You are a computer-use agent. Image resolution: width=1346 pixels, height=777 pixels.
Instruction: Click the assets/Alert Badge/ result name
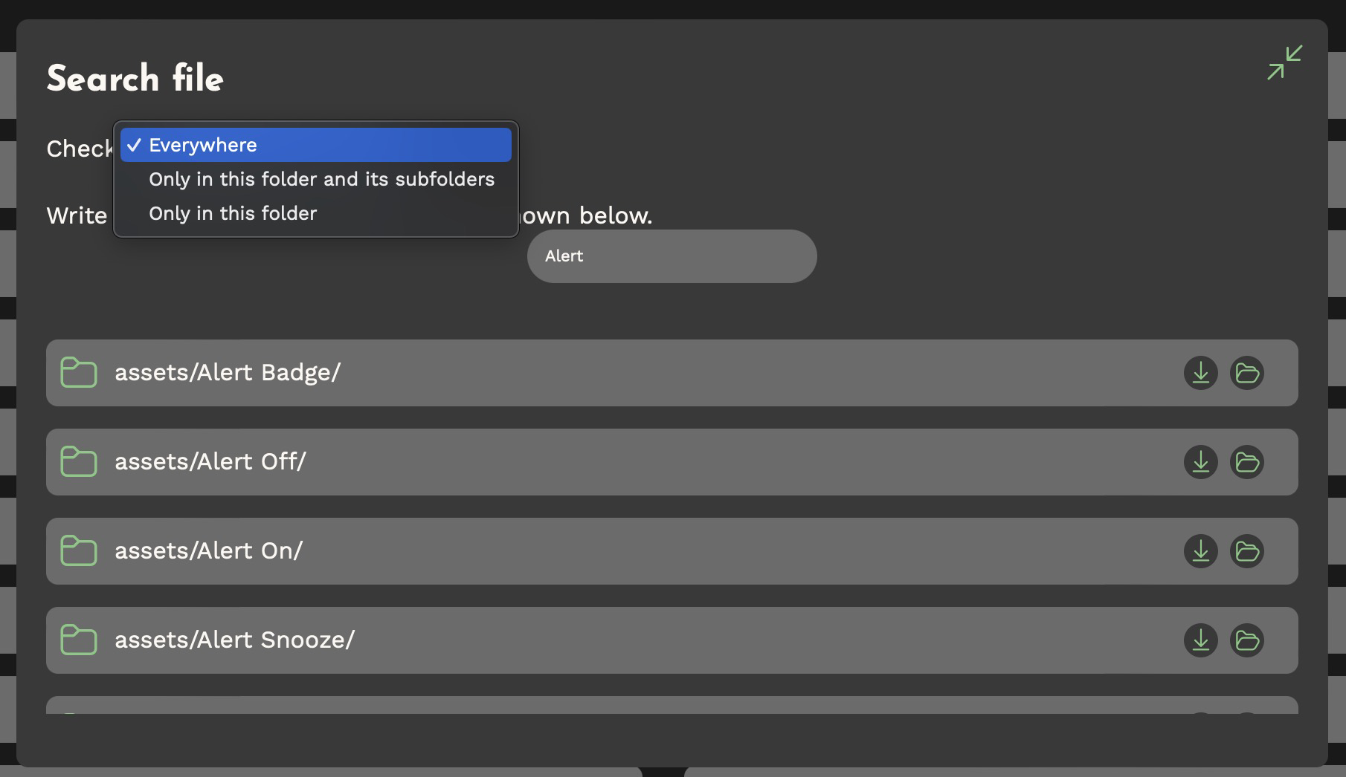click(228, 372)
